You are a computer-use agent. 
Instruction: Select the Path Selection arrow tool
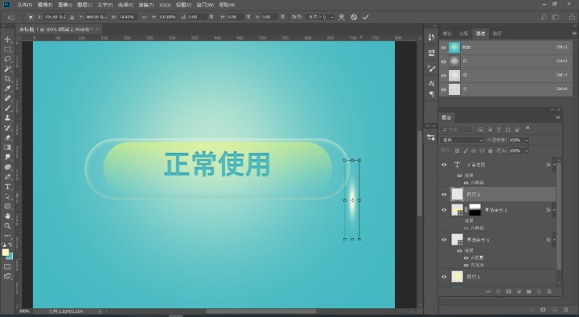pyautogui.click(x=7, y=196)
